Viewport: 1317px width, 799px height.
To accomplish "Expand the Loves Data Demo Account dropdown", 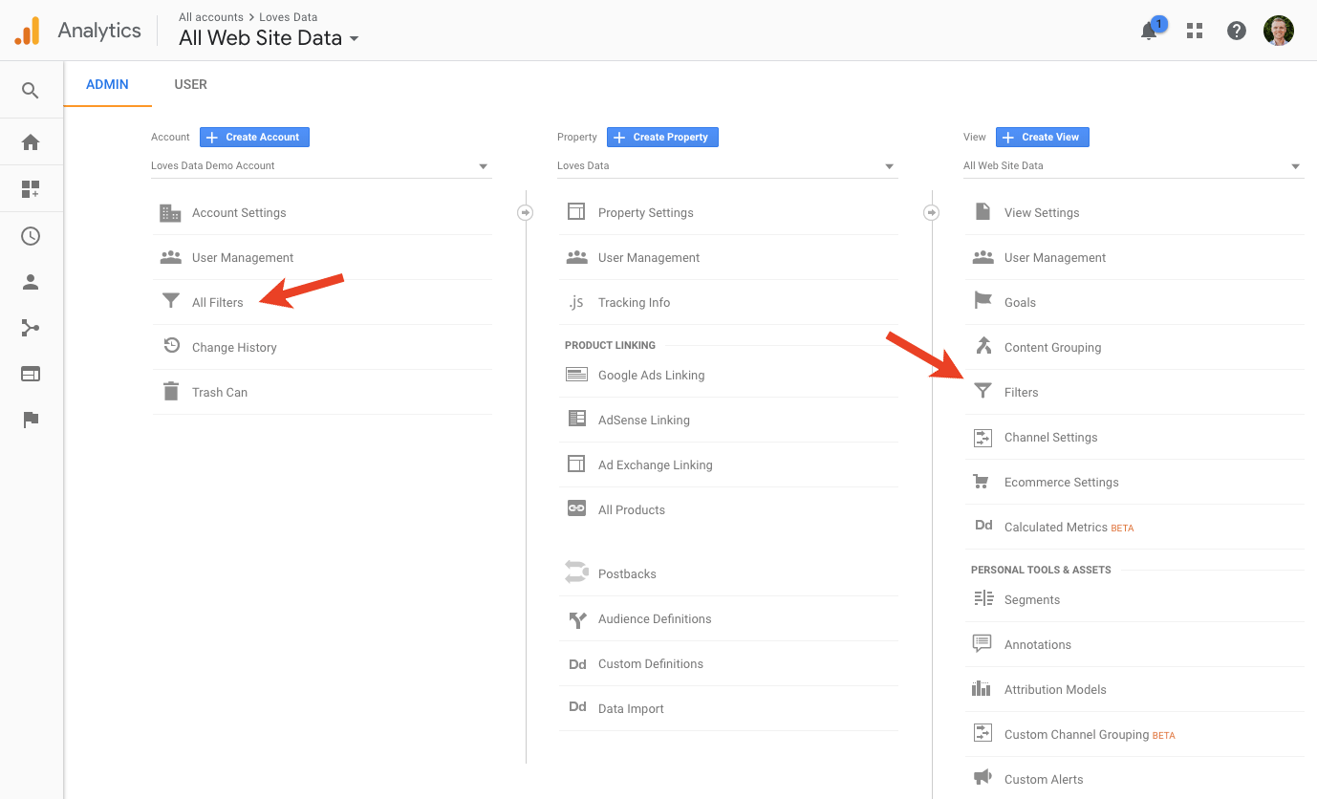I will coord(321,166).
